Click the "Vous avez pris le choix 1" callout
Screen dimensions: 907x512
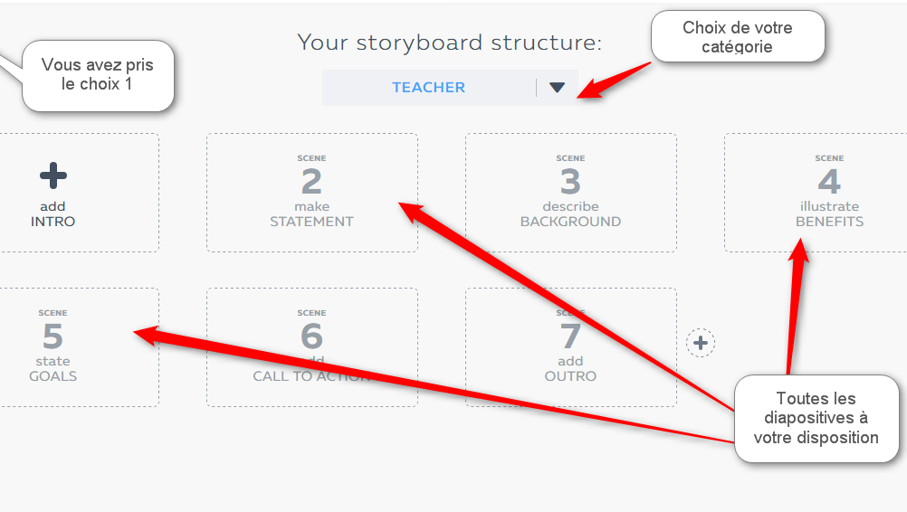[x=97, y=75]
